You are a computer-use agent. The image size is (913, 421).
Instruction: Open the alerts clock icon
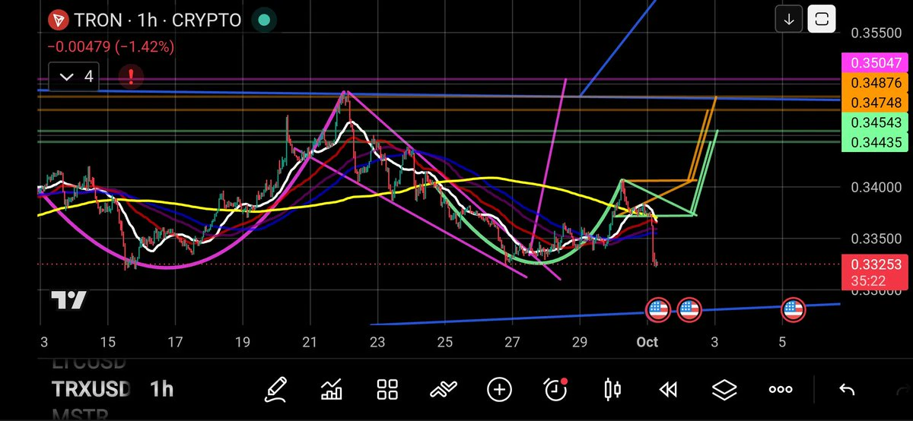pos(556,390)
